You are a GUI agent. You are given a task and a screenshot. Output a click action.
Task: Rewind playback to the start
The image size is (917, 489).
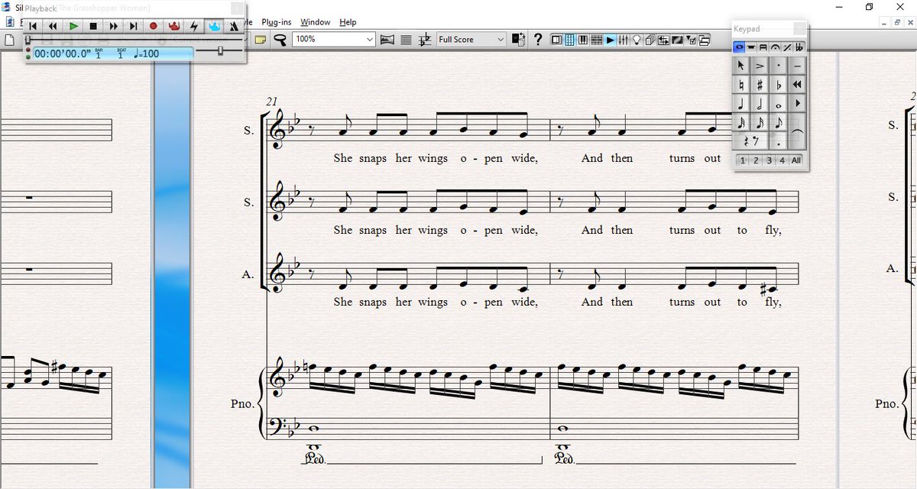click(33, 25)
